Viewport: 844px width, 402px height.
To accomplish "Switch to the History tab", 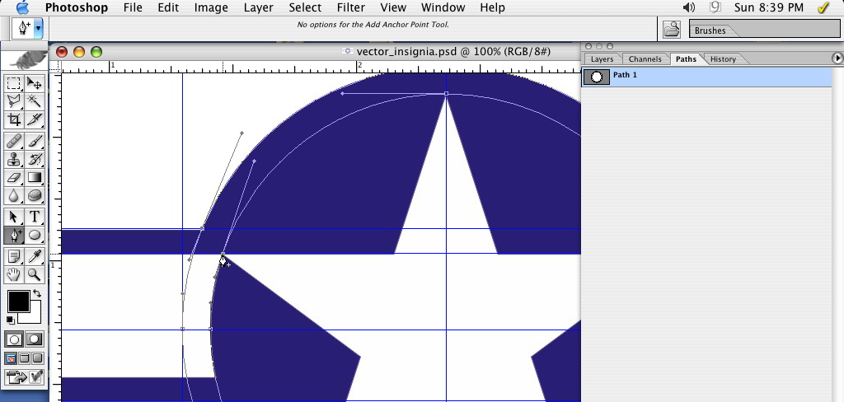I will coord(723,59).
